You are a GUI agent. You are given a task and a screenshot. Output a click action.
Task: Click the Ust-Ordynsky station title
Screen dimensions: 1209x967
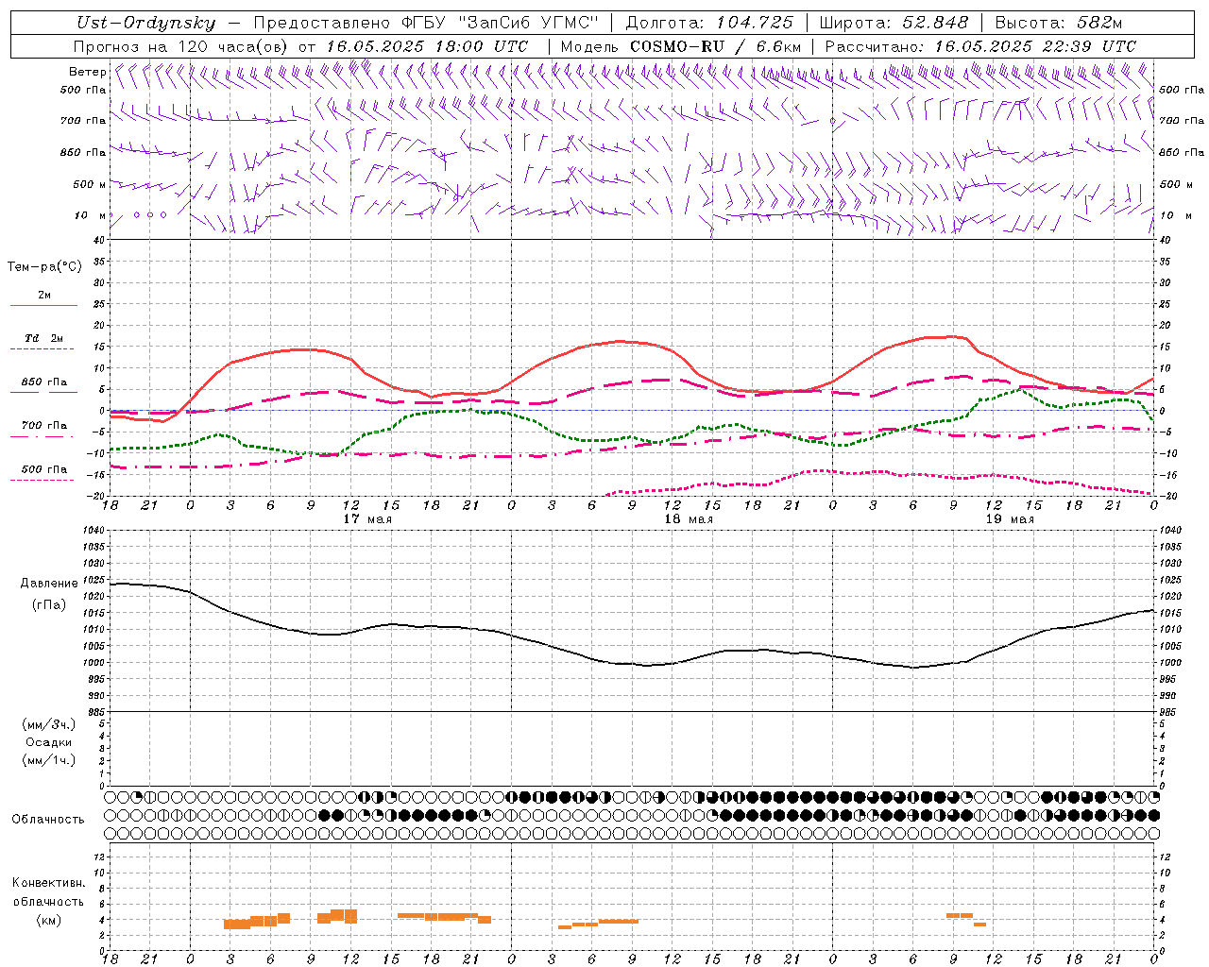tap(145, 23)
